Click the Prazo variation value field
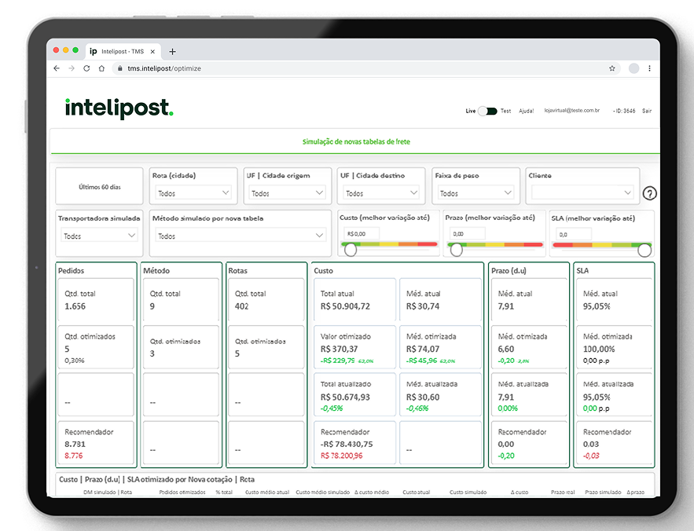Image resolution: width=694 pixels, height=531 pixels. pyautogui.click(x=468, y=233)
